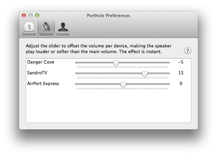
Task: Click the Porthole Preferences title bar text
Action: tap(108, 15)
